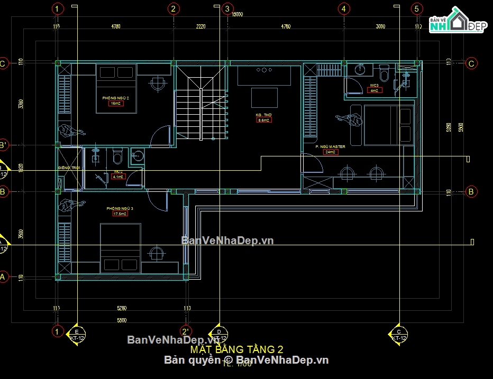Click the grid bubble numbered 4
Viewport: 493px width, 379px height.
pyautogui.click(x=344, y=9)
